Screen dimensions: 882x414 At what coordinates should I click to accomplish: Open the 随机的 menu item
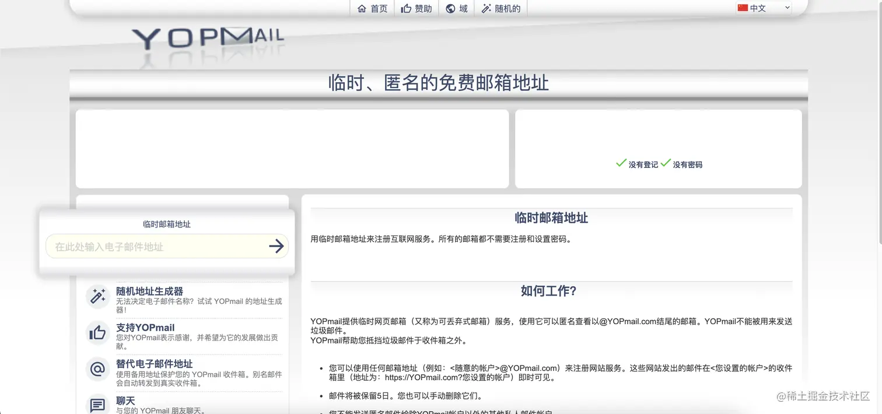tap(501, 9)
